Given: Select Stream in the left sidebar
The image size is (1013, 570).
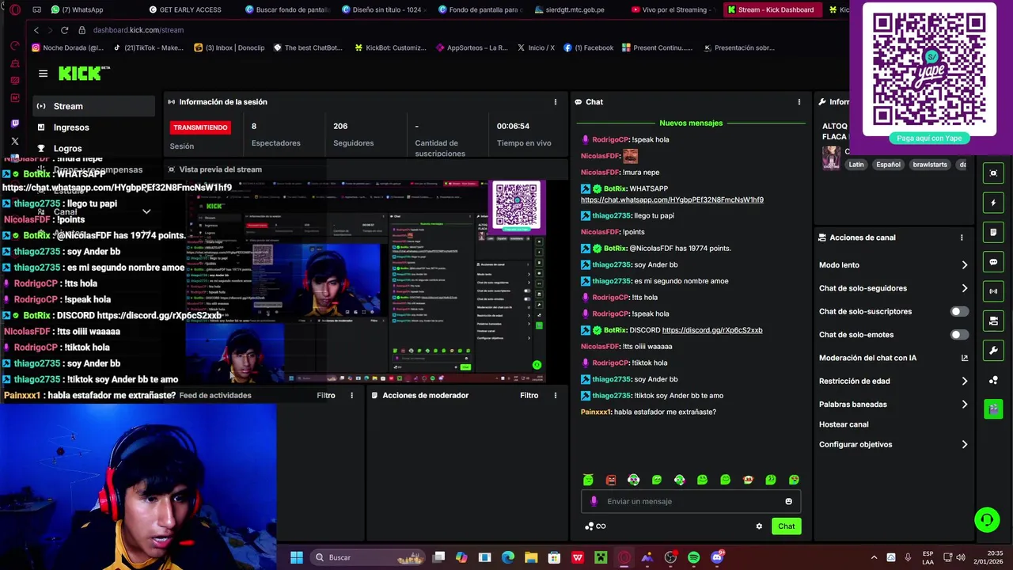Looking at the screenshot, I should click(94, 106).
